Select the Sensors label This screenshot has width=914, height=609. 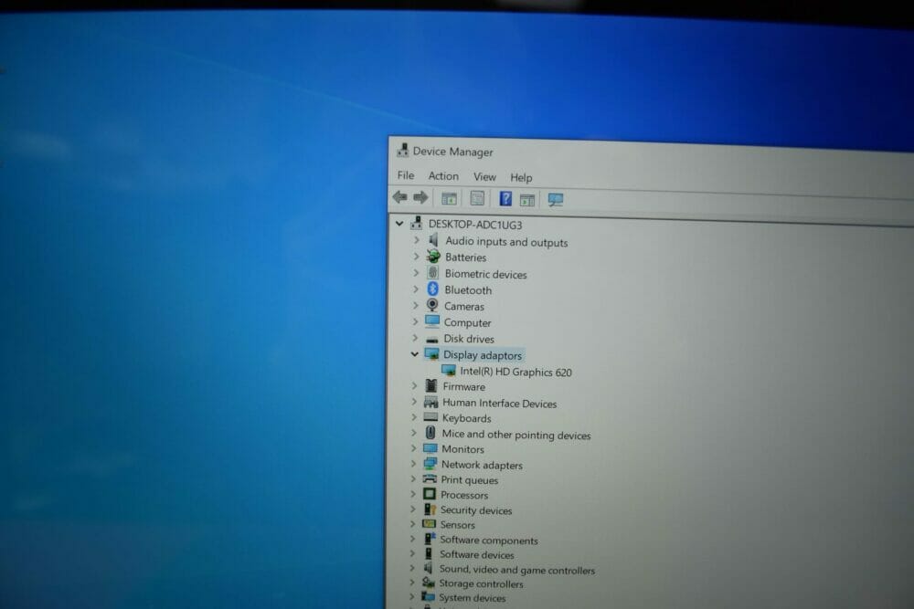tap(458, 525)
